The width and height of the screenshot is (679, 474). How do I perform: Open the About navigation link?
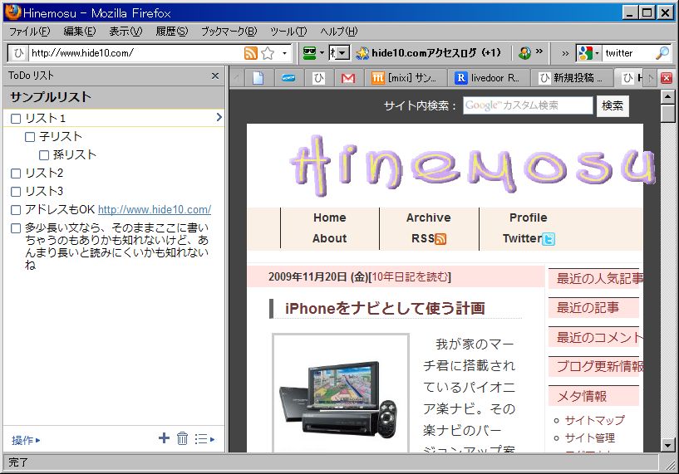coord(330,239)
